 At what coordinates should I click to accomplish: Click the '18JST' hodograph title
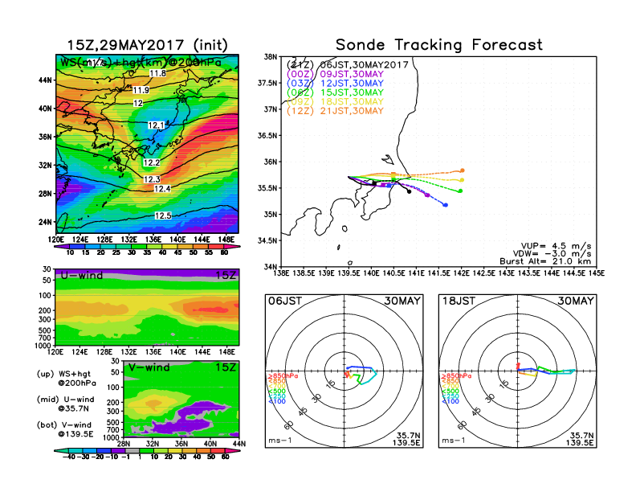(459, 301)
